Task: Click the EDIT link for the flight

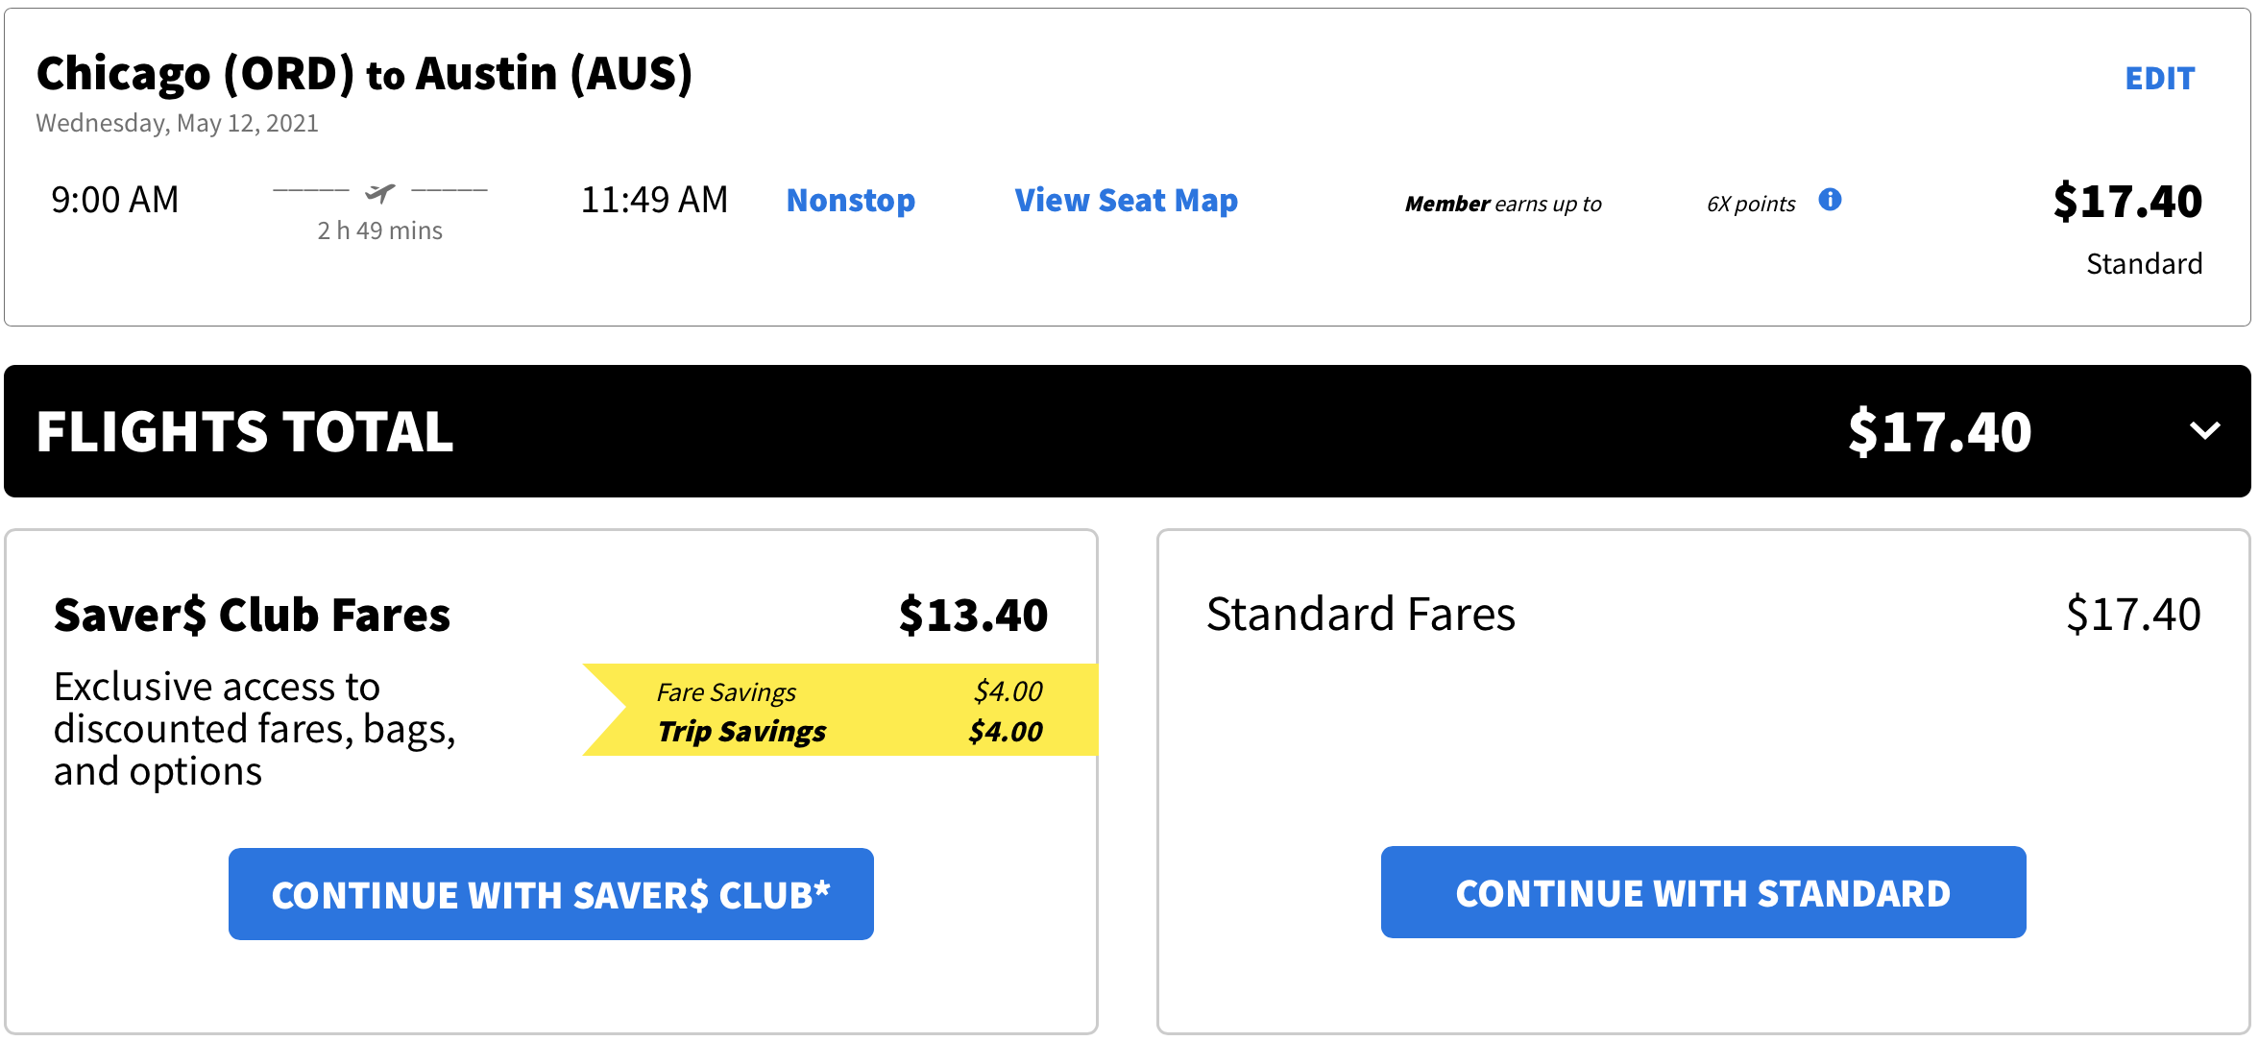Action: pyautogui.click(x=2160, y=78)
